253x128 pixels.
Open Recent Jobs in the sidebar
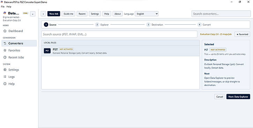pos(19,57)
